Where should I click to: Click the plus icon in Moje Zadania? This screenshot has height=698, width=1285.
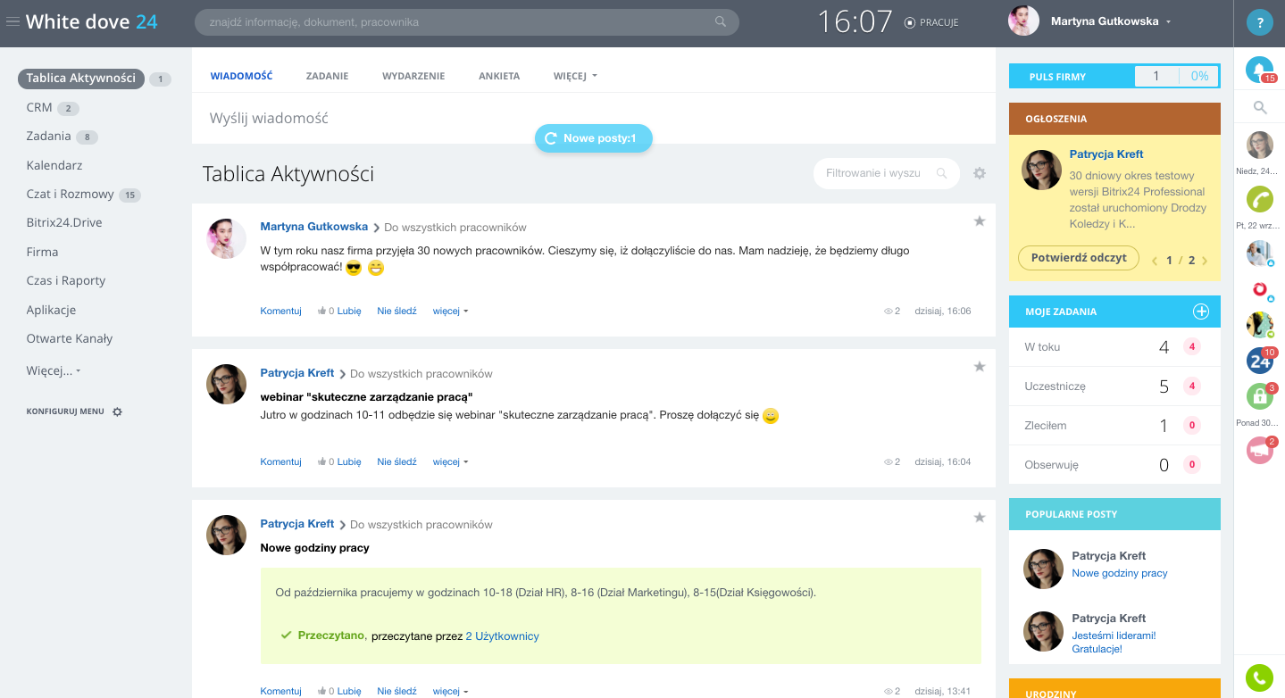[1201, 312]
